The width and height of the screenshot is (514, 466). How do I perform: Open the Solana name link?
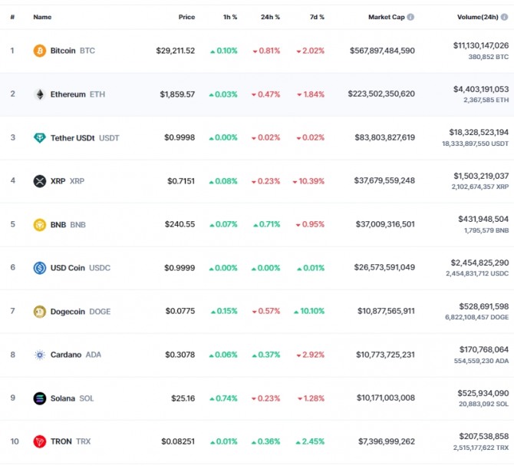point(63,398)
